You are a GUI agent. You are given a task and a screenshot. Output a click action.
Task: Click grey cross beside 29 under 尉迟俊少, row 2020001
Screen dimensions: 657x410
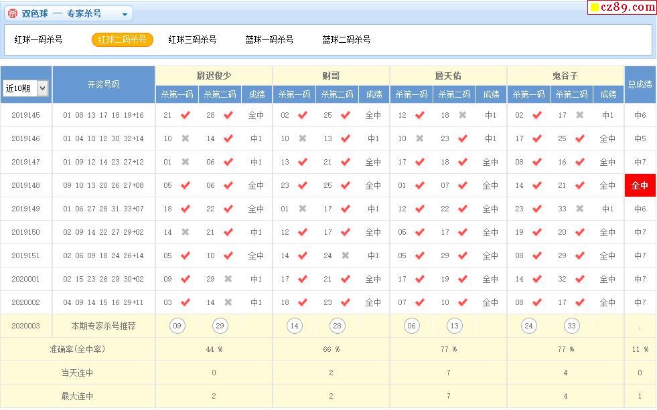point(228,279)
